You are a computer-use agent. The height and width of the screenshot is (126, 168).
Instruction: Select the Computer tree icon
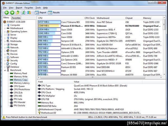(x=8, y=25)
